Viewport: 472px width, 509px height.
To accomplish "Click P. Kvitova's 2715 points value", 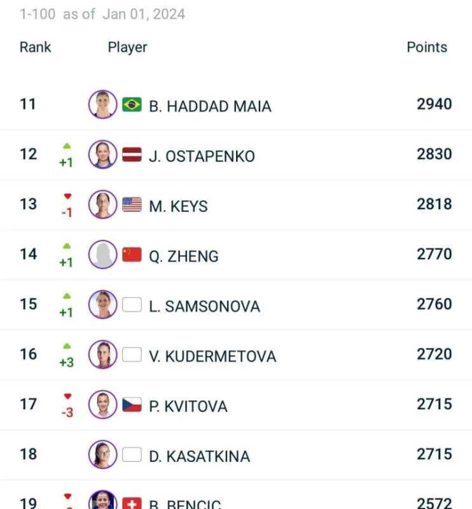I will coord(434,404).
